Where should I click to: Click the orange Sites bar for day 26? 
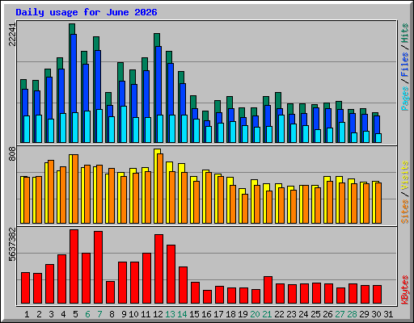tap(330, 202)
